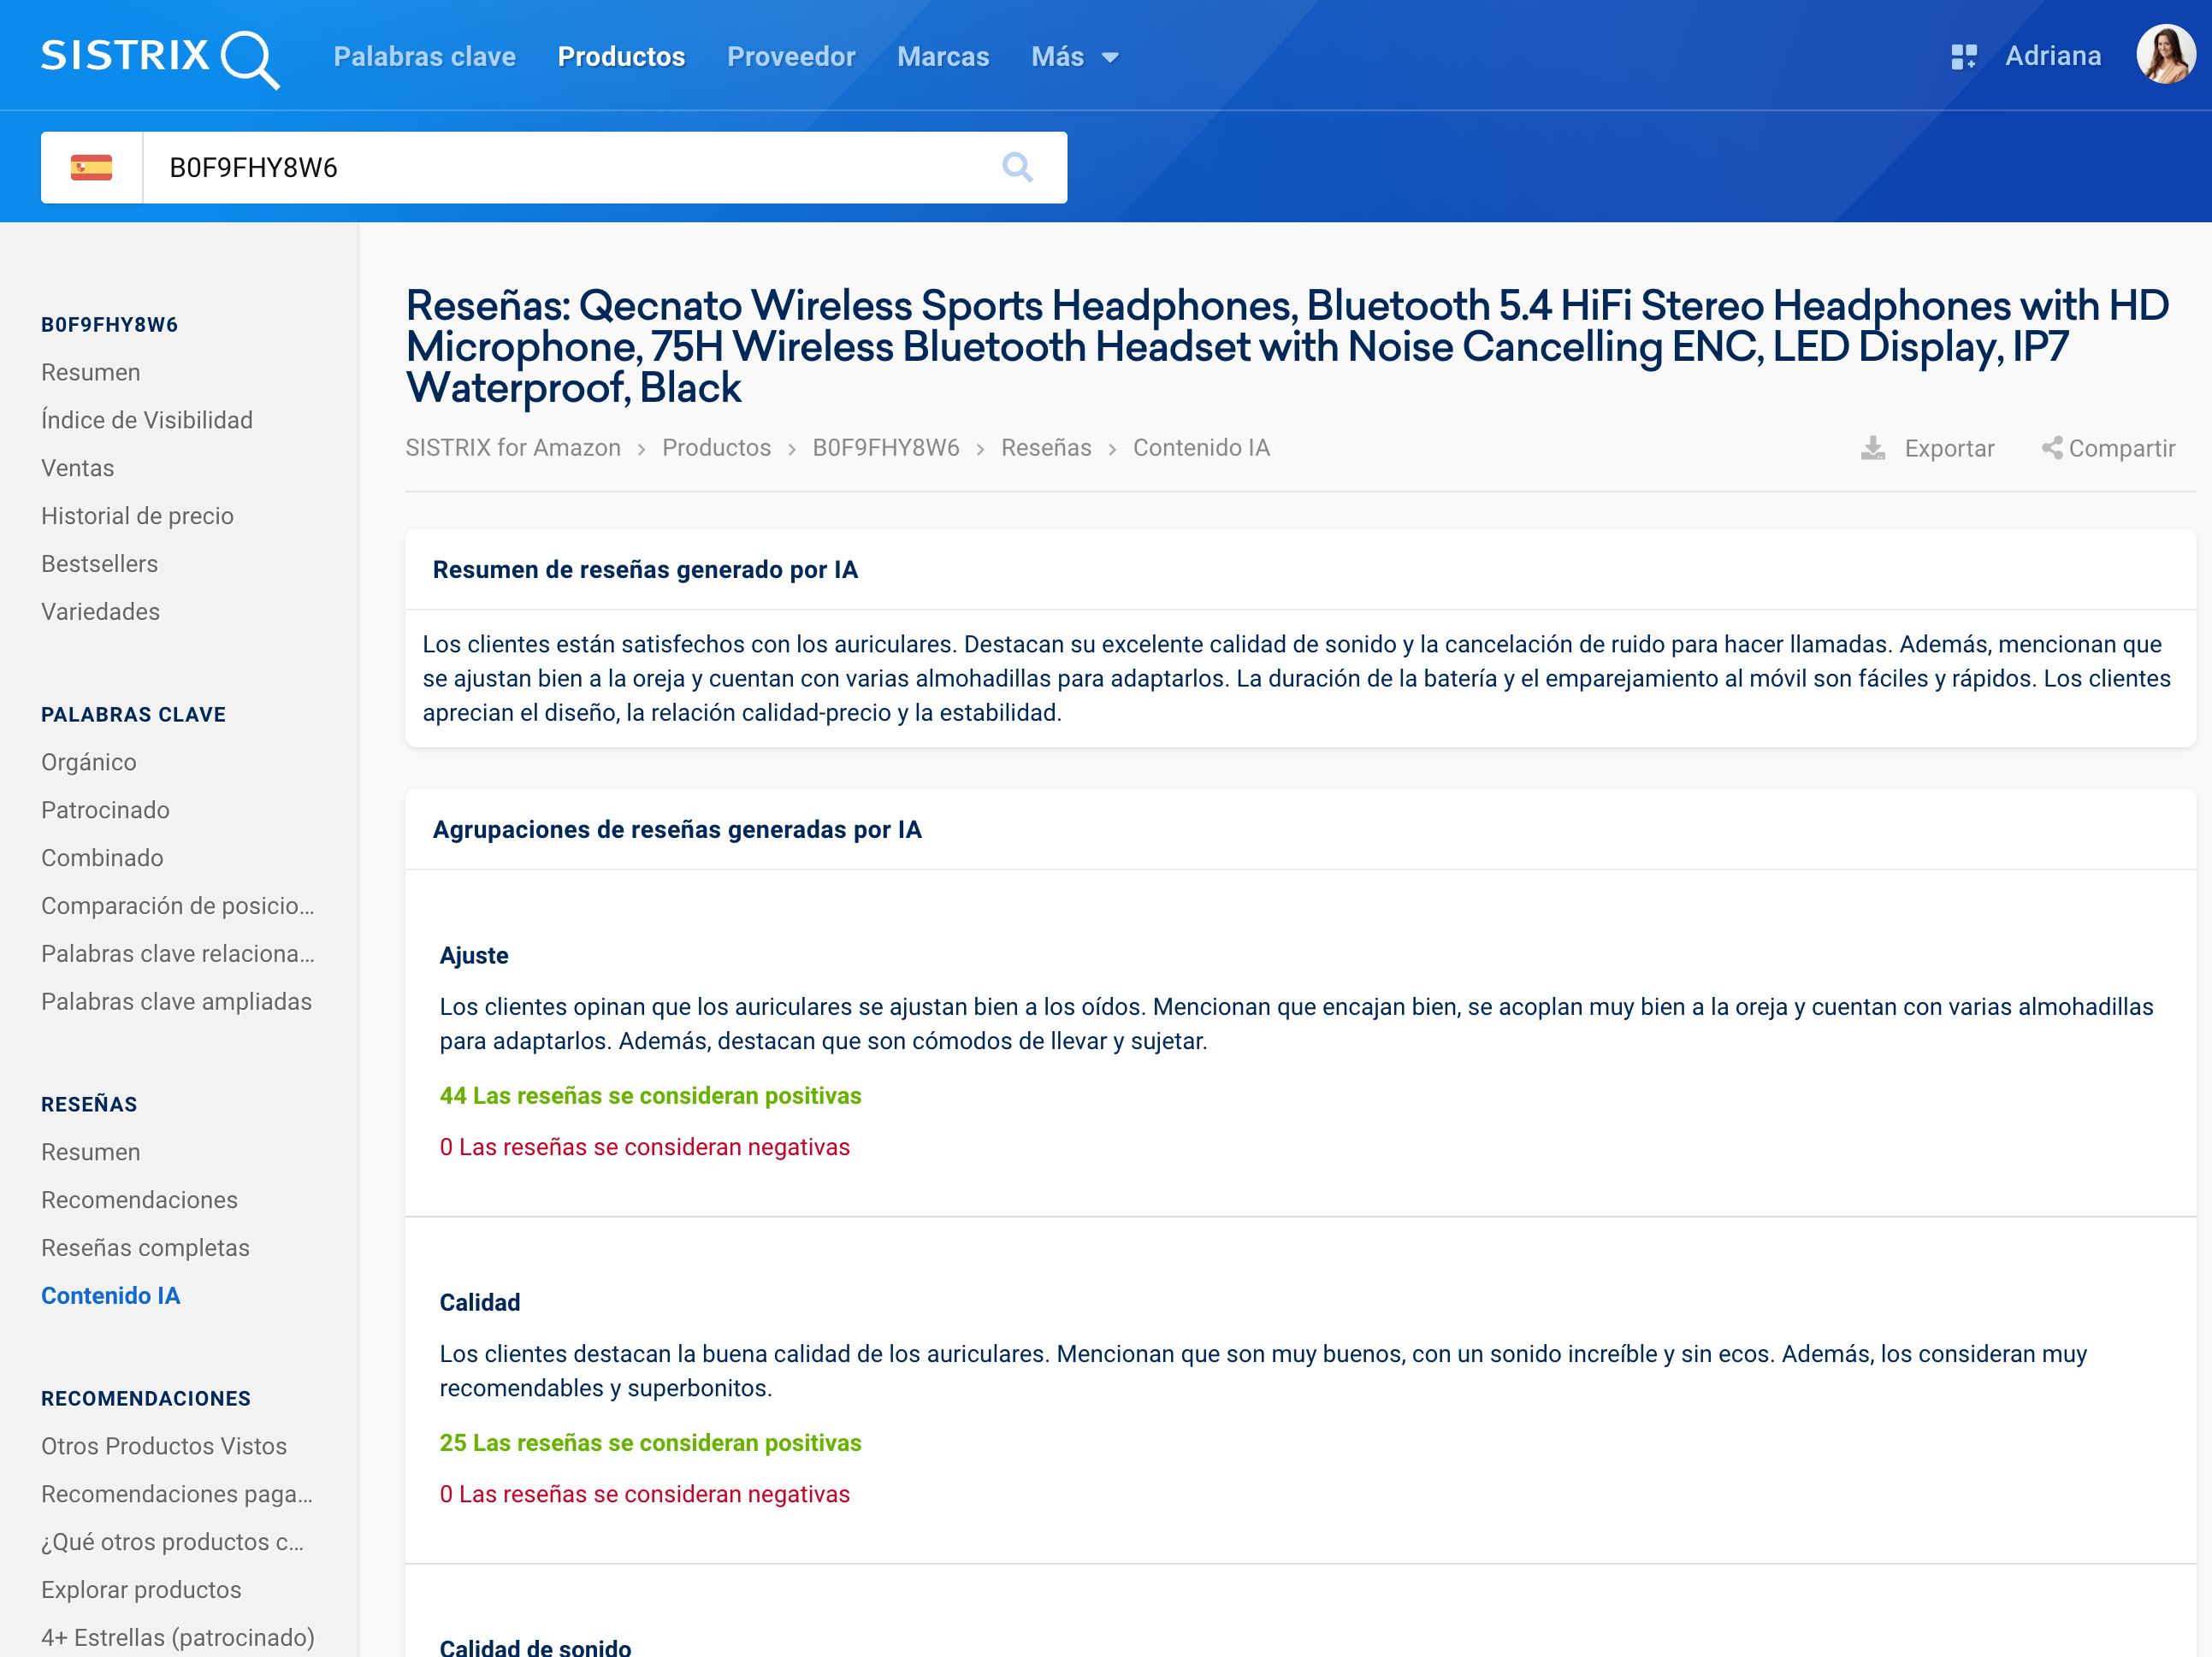The height and width of the screenshot is (1657, 2212).
Task: Open Adriana's profile avatar
Action: click(x=2164, y=55)
